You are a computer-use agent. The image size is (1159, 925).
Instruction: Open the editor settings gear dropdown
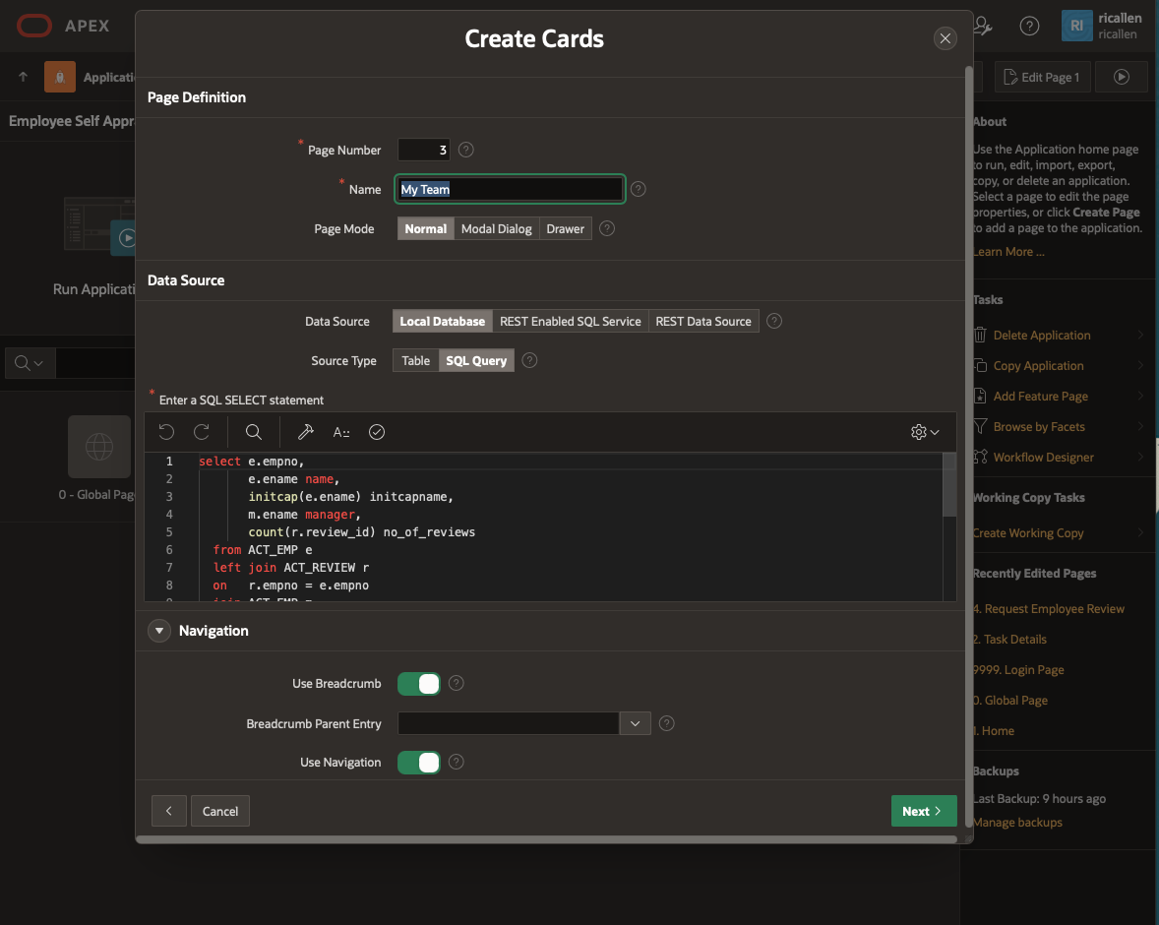coord(925,432)
